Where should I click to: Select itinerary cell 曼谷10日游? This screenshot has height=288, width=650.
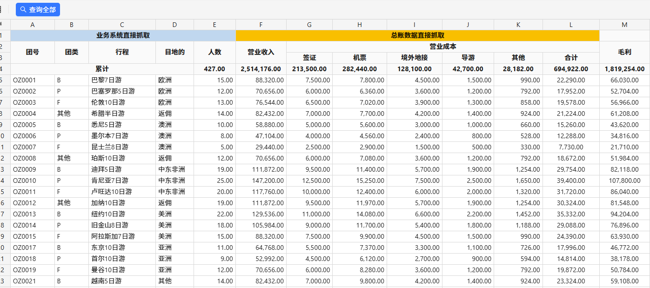[x=122, y=270]
